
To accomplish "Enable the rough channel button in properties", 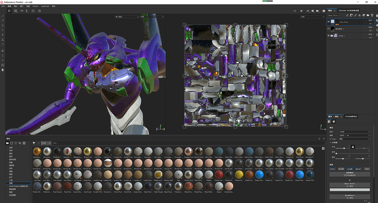I will click(350, 169).
